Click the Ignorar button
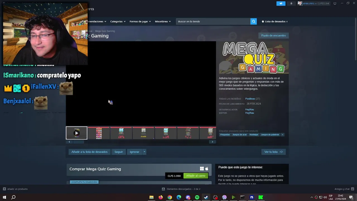This screenshot has width=357, height=201. pyautogui.click(x=134, y=152)
